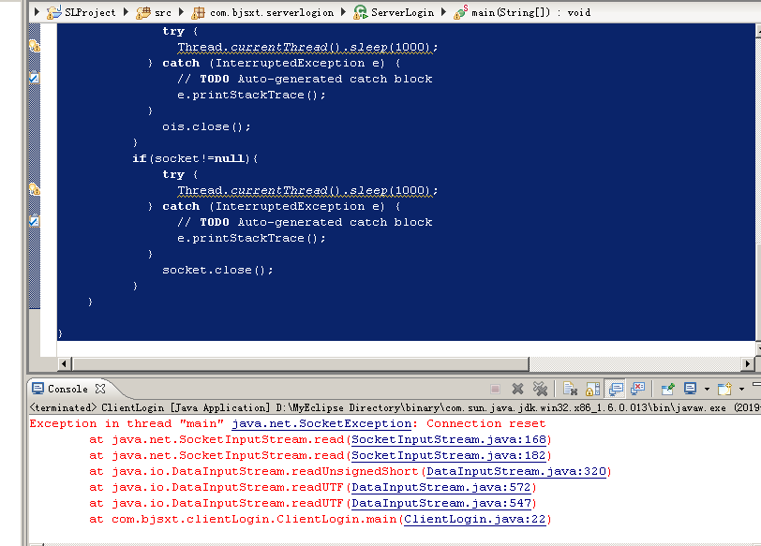The height and width of the screenshot is (546, 761).
Task: Open SocketInputStream.java:168 stack trace link
Action: click(x=449, y=440)
